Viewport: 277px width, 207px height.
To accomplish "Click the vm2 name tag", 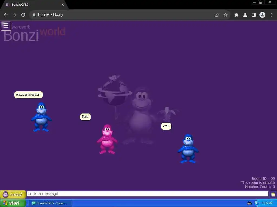I will click(166, 126).
